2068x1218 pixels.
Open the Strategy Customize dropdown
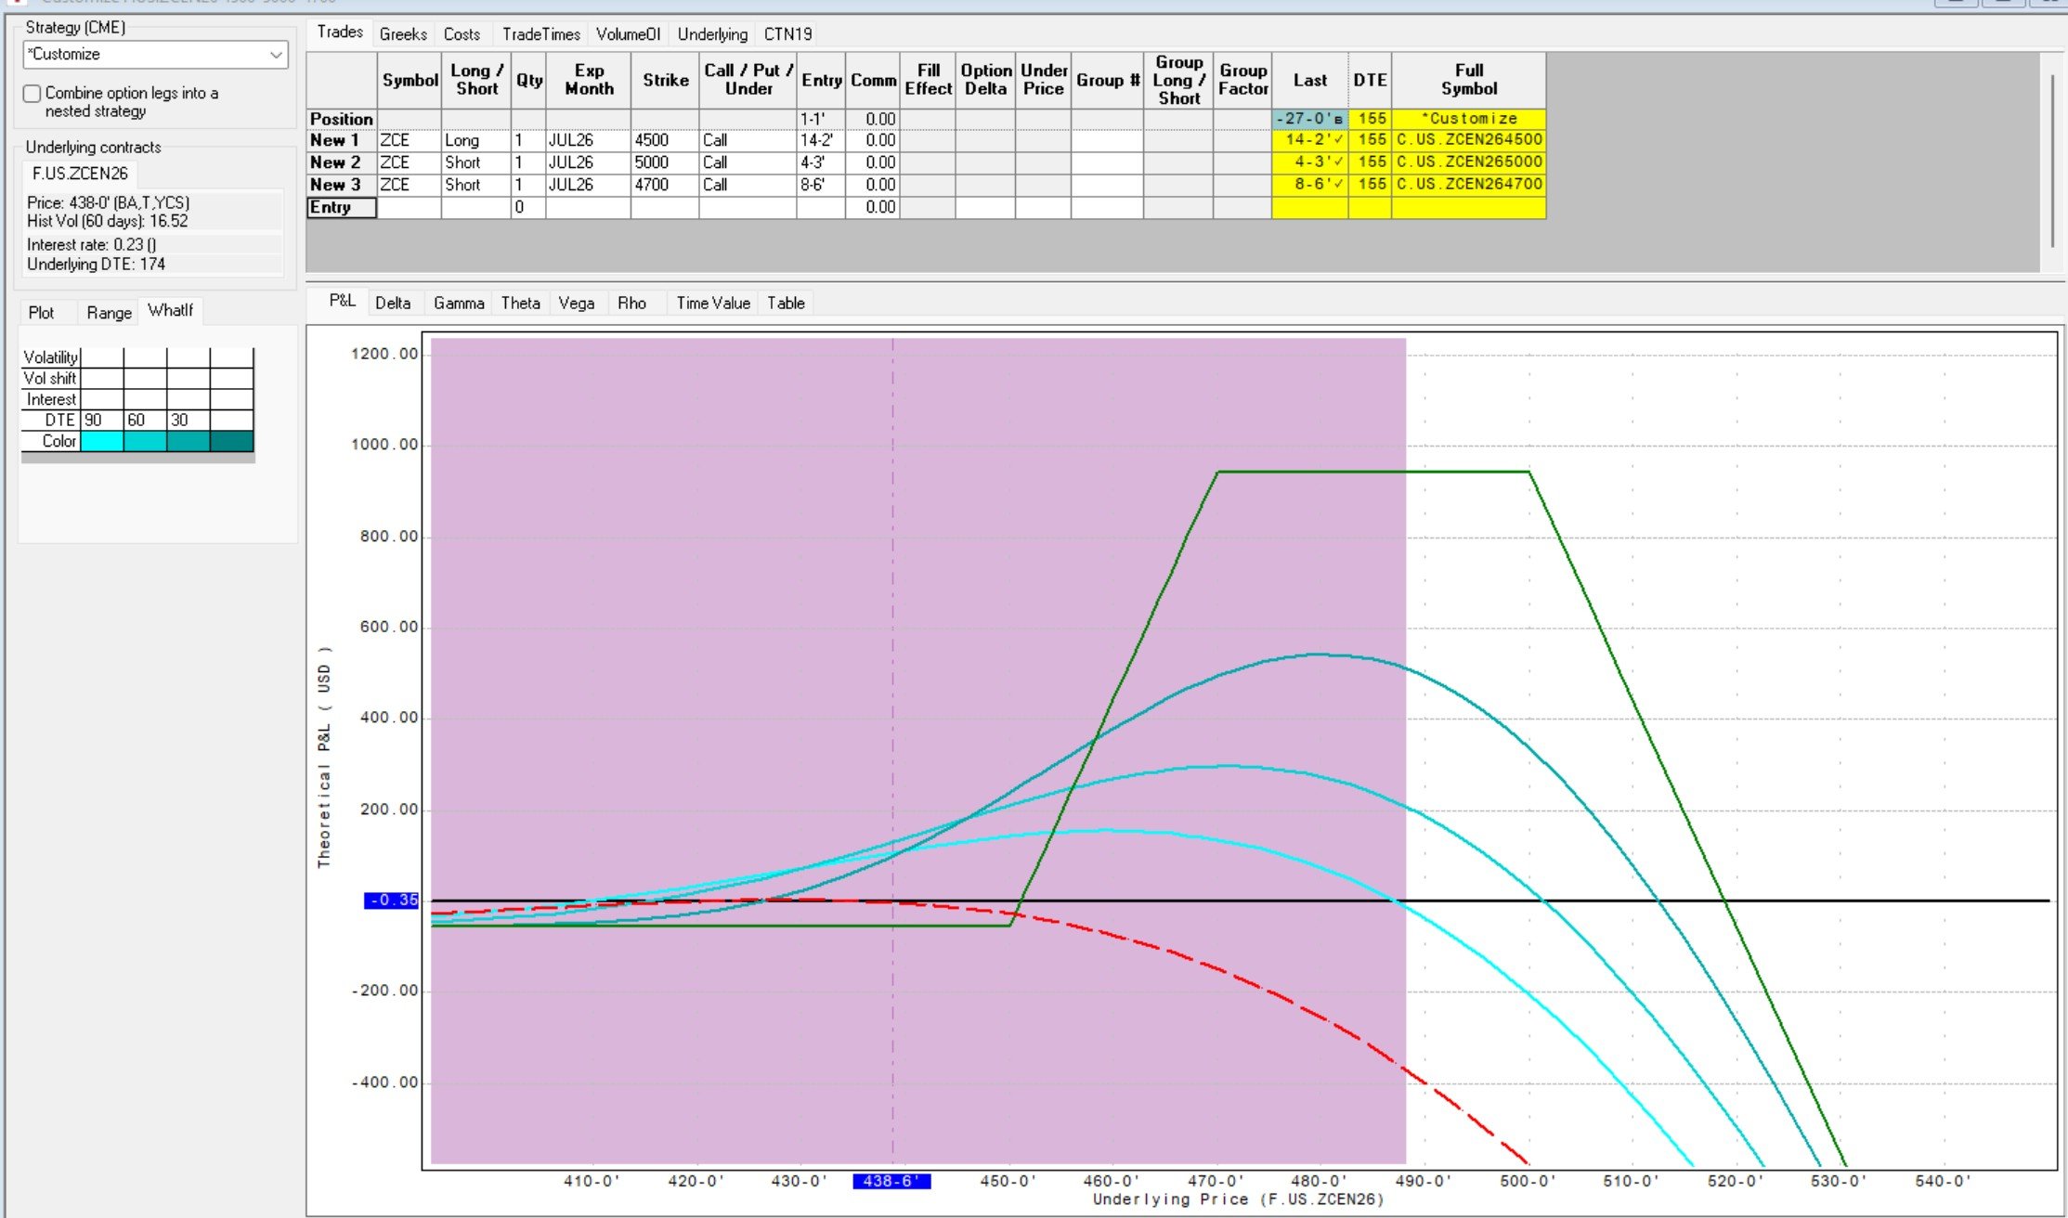pyautogui.click(x=275, y=55)
